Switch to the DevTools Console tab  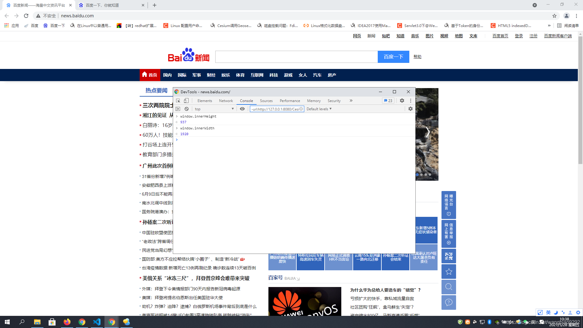(x=246, y=101)
